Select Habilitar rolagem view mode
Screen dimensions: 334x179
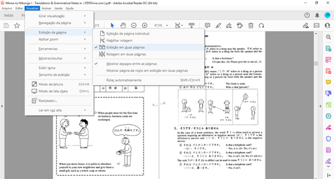click(148, 40)
